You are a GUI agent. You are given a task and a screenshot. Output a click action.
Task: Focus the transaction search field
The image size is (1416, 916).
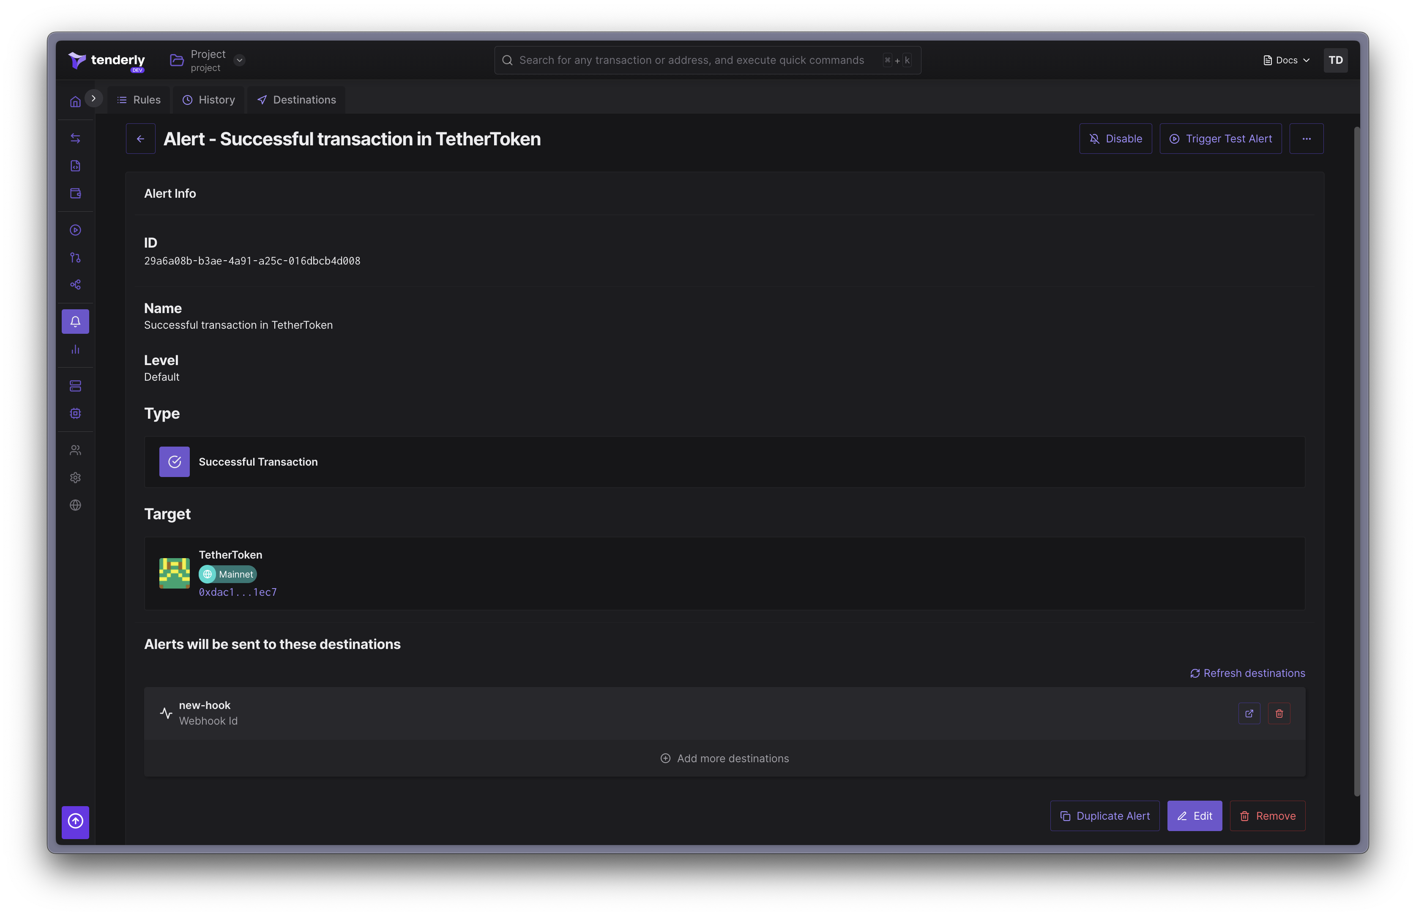pyautogui.click(x=708, y=60)
